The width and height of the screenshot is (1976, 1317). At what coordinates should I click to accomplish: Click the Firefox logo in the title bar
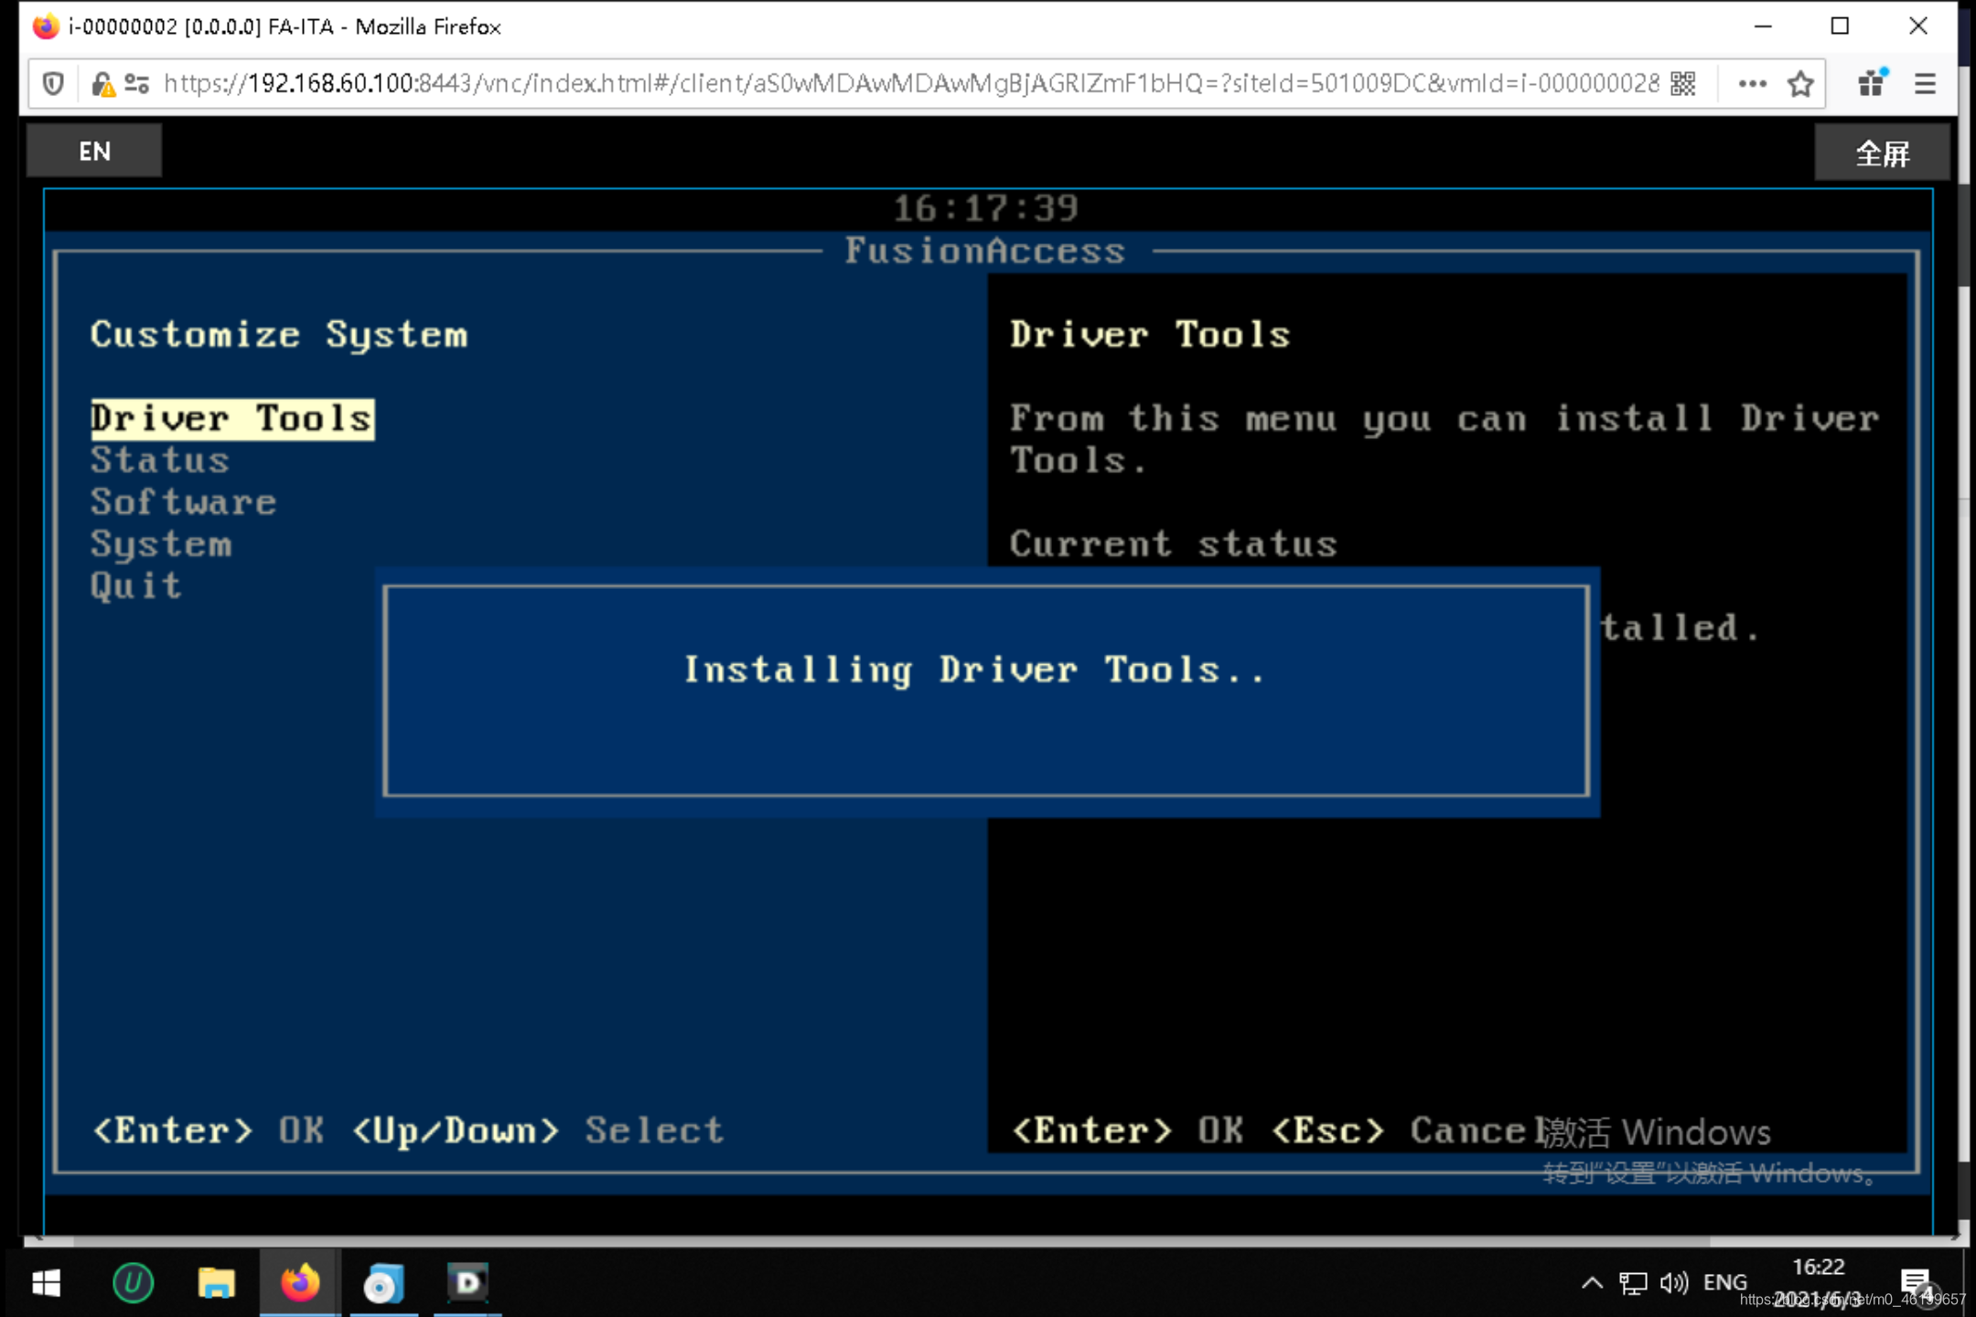tap(46, 27)
